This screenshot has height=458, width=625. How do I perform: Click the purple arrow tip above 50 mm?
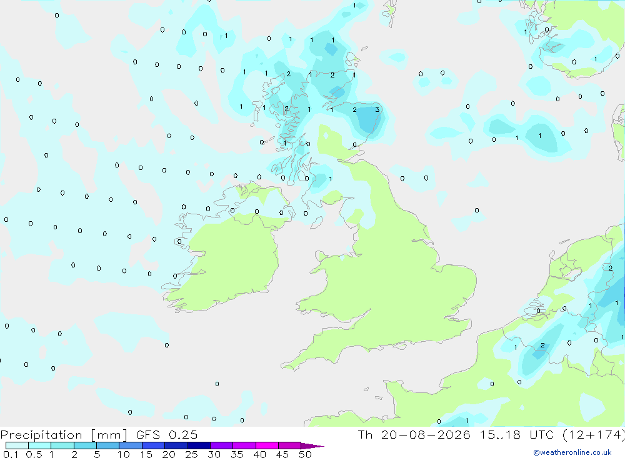coord(312,446)
